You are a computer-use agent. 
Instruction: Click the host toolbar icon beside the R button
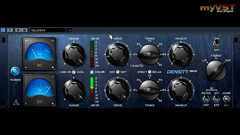coord(10,30)
